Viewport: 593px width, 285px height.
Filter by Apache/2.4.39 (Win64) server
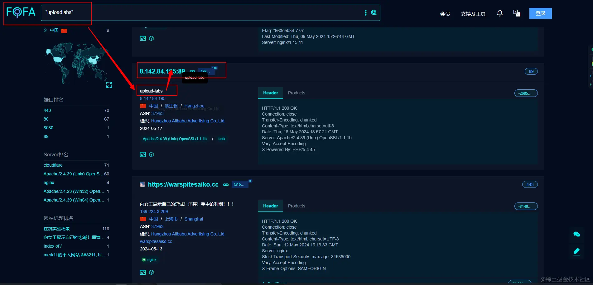pos(74,200)
